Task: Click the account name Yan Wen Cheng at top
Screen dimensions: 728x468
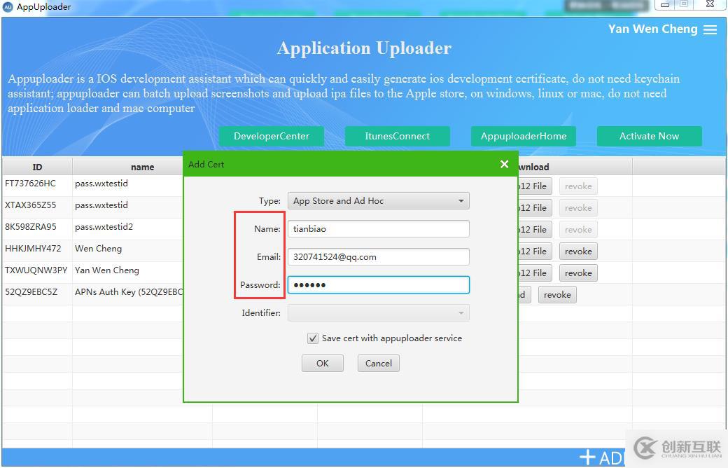Action: point(653,29)
